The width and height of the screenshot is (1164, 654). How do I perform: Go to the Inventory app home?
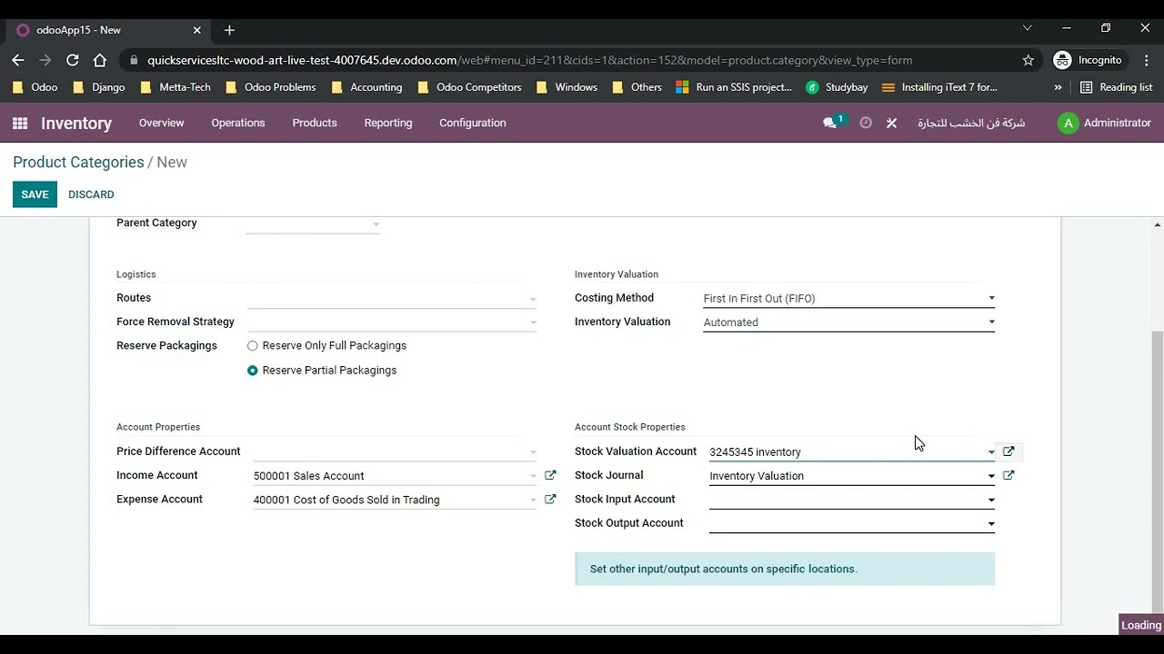pos(76,124)
